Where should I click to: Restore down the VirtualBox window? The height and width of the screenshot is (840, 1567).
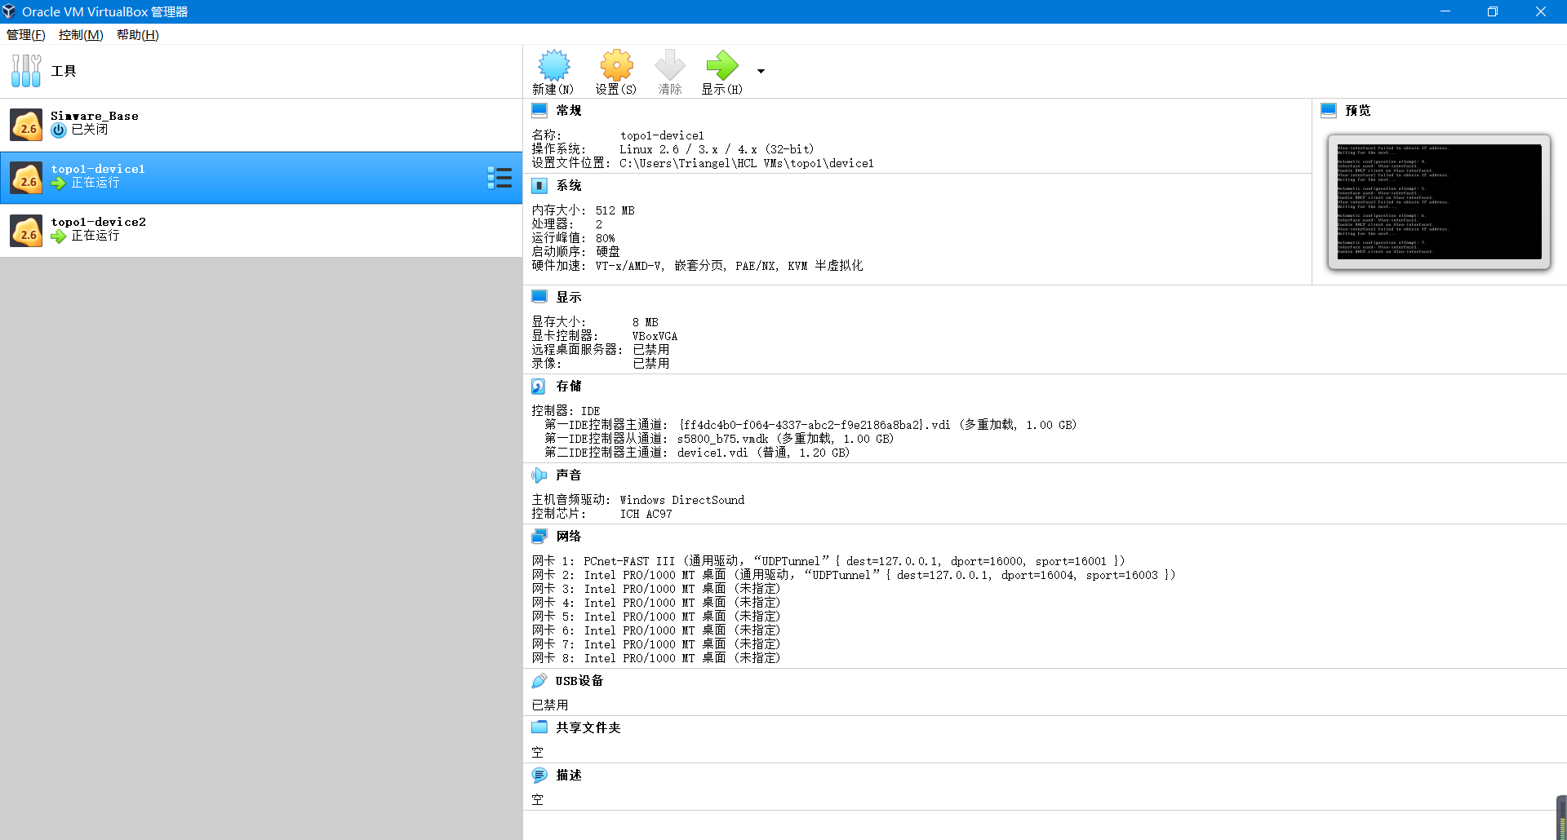[1493, 11]
